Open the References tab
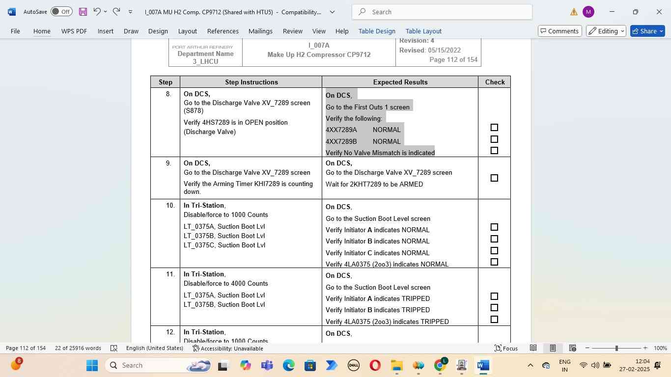This screenshot has height=377, width=671. click(223, 31)
